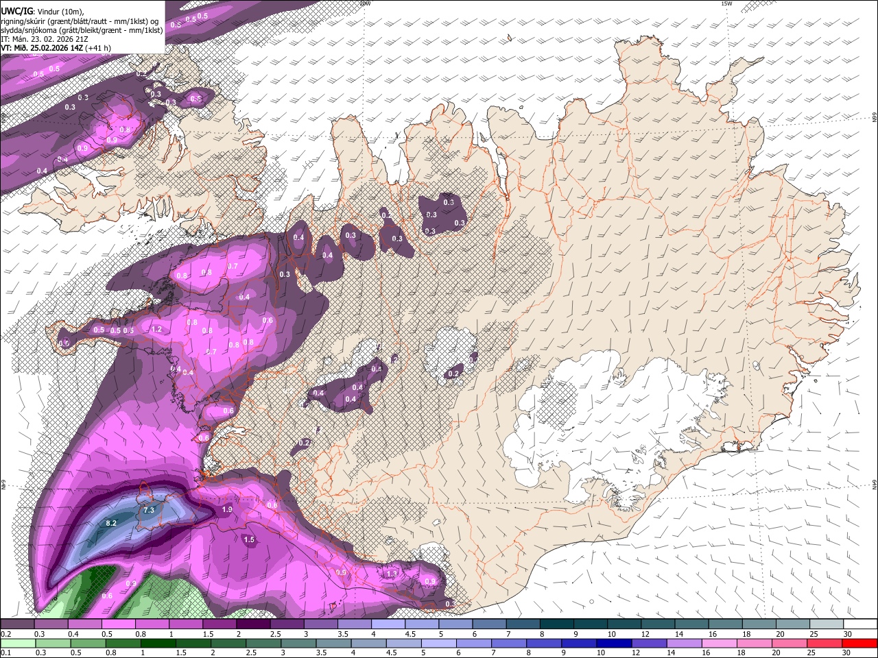Click the 1.3 precipitation value on map
878x658 pixels.
(x=392, y=573)
